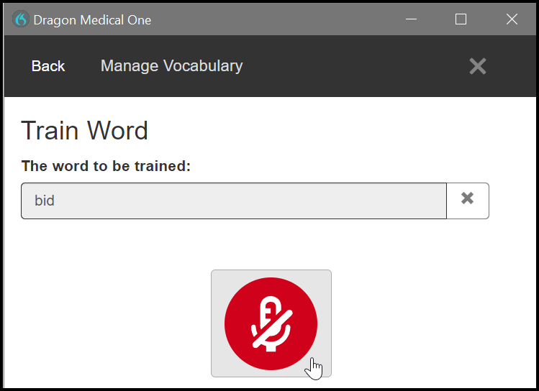Minimize the Dragon Medical One window
539x391 pixels.
[x=411, y=19]
